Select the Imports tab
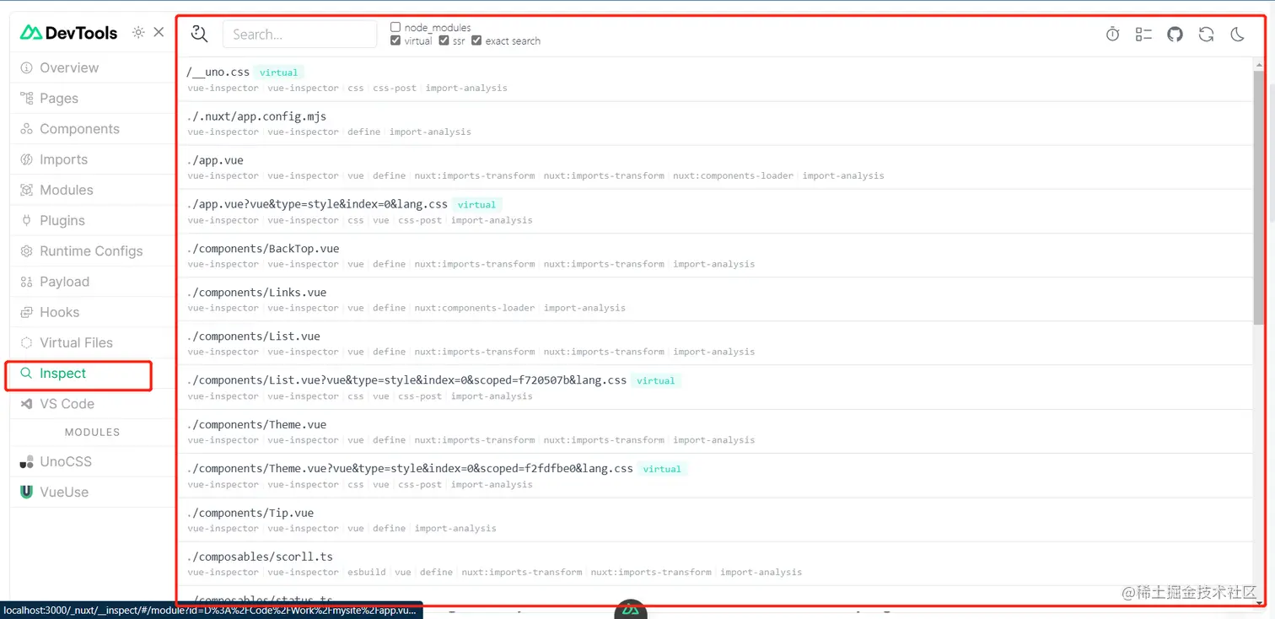 click(x=92, y=159)
